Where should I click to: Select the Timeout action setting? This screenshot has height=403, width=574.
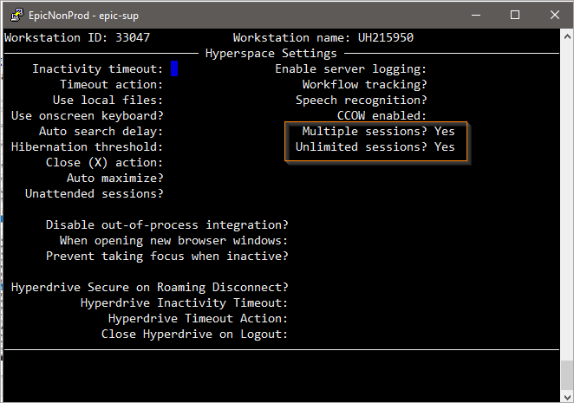coord(111,84)
